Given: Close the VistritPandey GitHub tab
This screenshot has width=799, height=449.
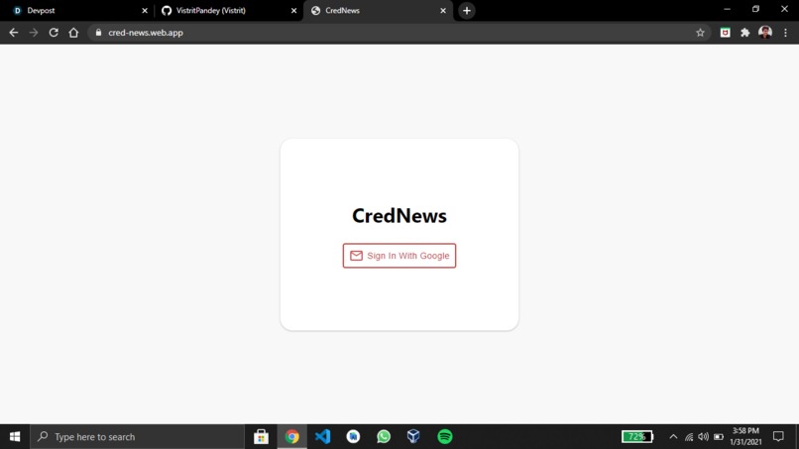Looking at the screenshot, I should coord(294,10).
